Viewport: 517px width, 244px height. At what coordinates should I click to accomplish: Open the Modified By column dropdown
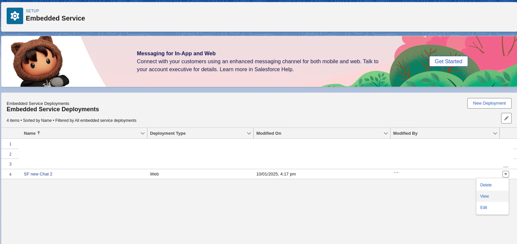[495, 133]
